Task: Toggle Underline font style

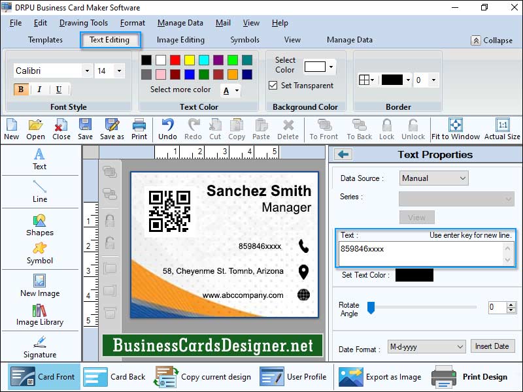Action: pos(59,90)
